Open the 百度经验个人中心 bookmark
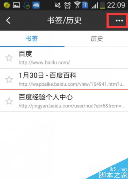Screen dimensions: 128x179 click(45, 97)
